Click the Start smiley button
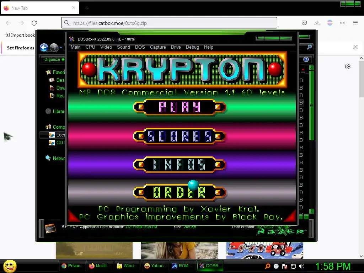364x273 pixels. [10, 266]
